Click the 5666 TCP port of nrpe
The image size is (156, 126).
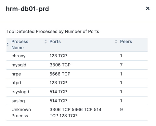click(60, 74)
